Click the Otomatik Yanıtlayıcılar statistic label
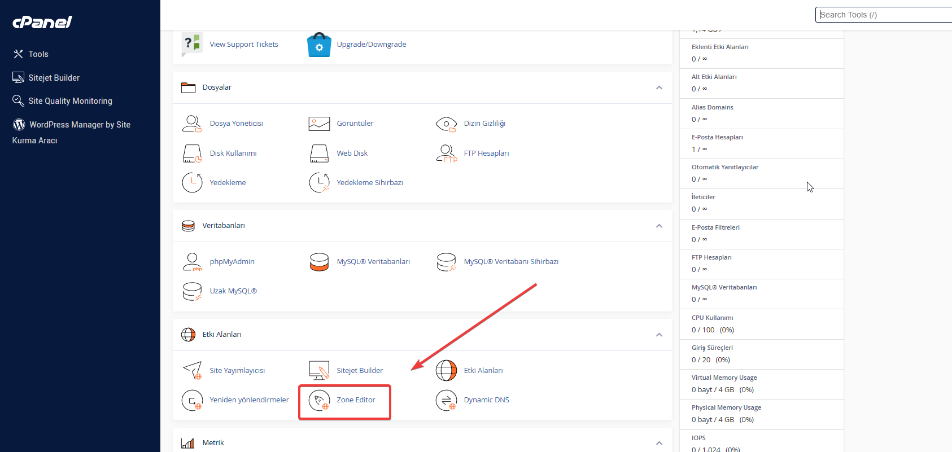This screenshot has width=952, height=452. [725, 167]
